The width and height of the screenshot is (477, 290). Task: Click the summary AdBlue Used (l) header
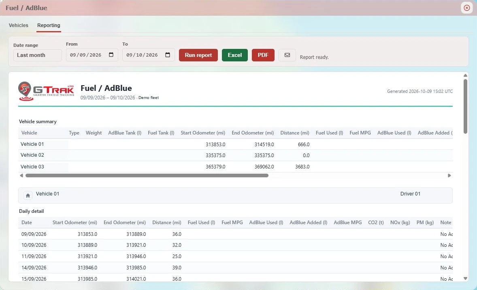click(x=394, y=133)
